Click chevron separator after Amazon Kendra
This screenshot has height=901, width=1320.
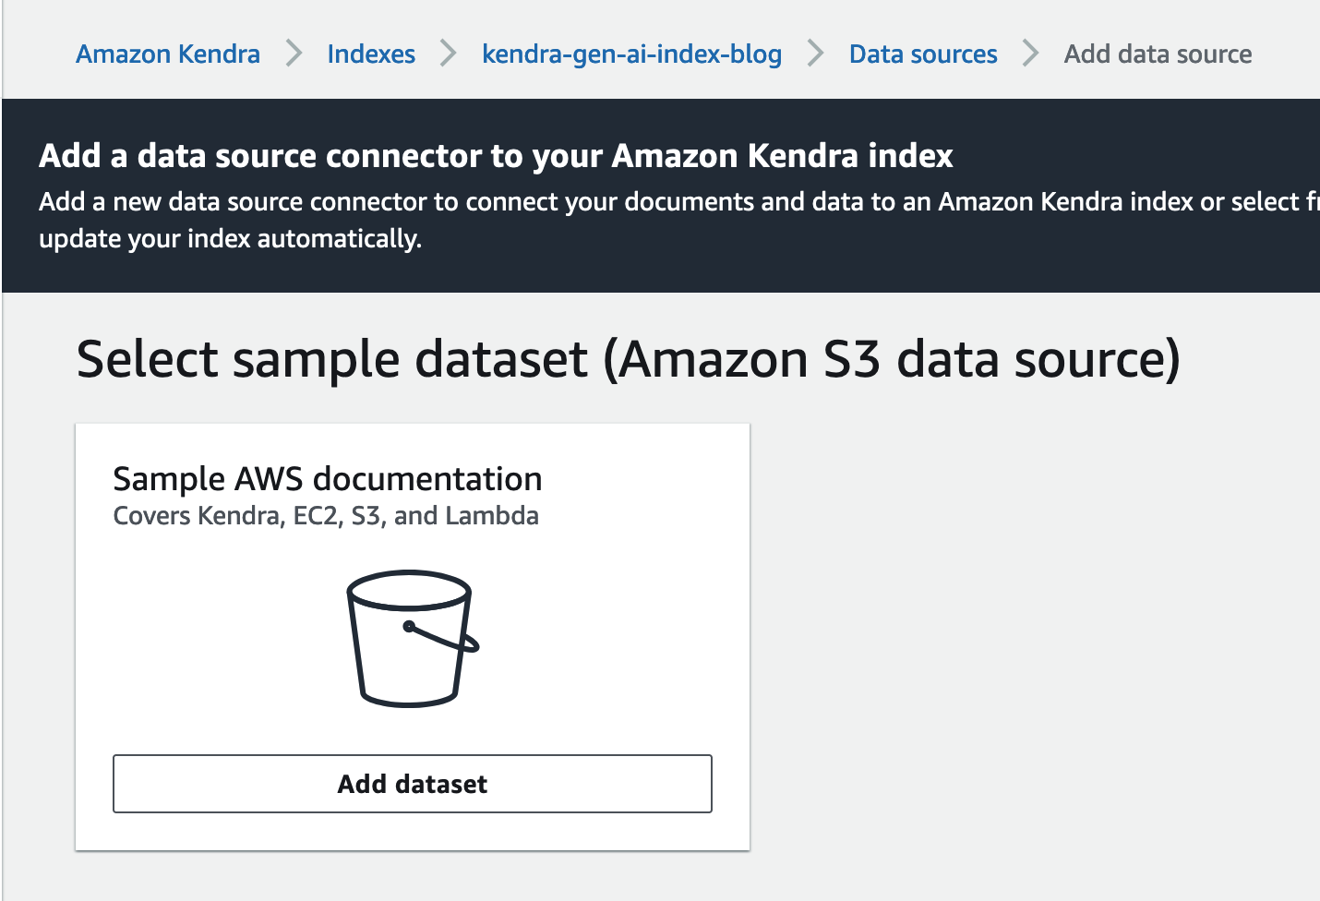coord(294,54)
